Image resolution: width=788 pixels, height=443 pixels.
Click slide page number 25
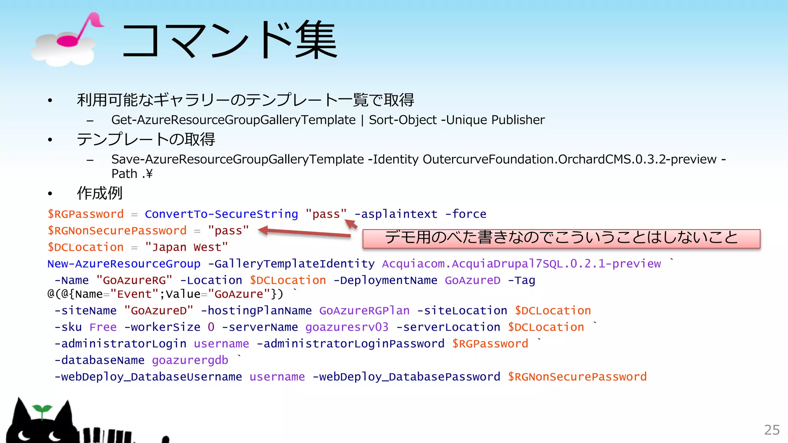tap(771, 430)
